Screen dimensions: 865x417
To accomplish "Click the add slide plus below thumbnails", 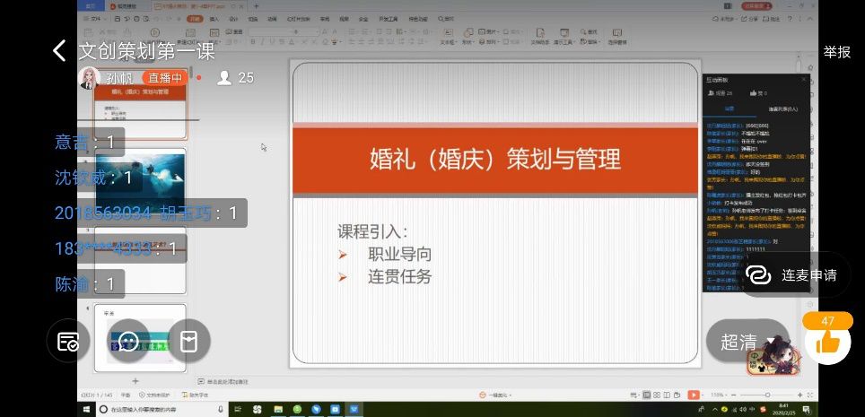I will point(135,380).
